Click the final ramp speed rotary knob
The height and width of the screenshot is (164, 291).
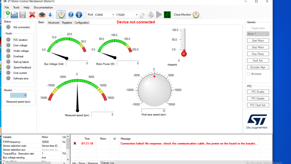(154, 90)
